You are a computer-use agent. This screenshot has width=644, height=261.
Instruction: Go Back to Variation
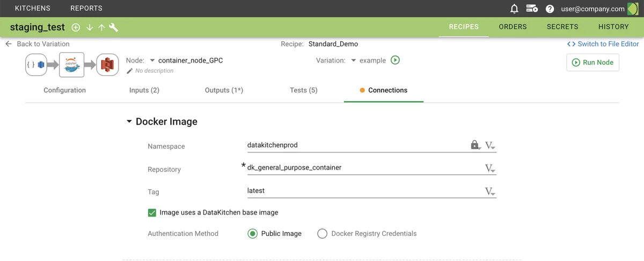(x=43, y=44)
